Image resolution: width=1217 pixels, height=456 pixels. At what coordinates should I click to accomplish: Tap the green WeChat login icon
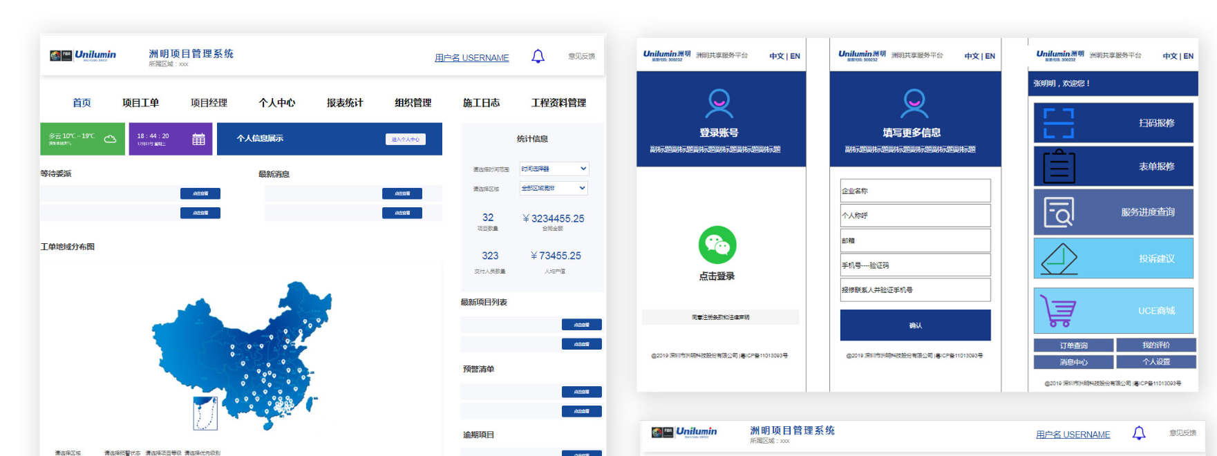point(717,245)
